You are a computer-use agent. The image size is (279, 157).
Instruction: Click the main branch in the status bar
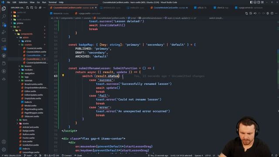(28, 155)
